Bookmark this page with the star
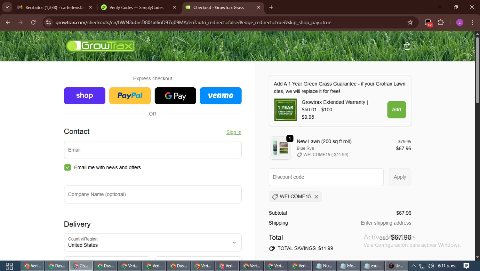 (x=410, y=22)
